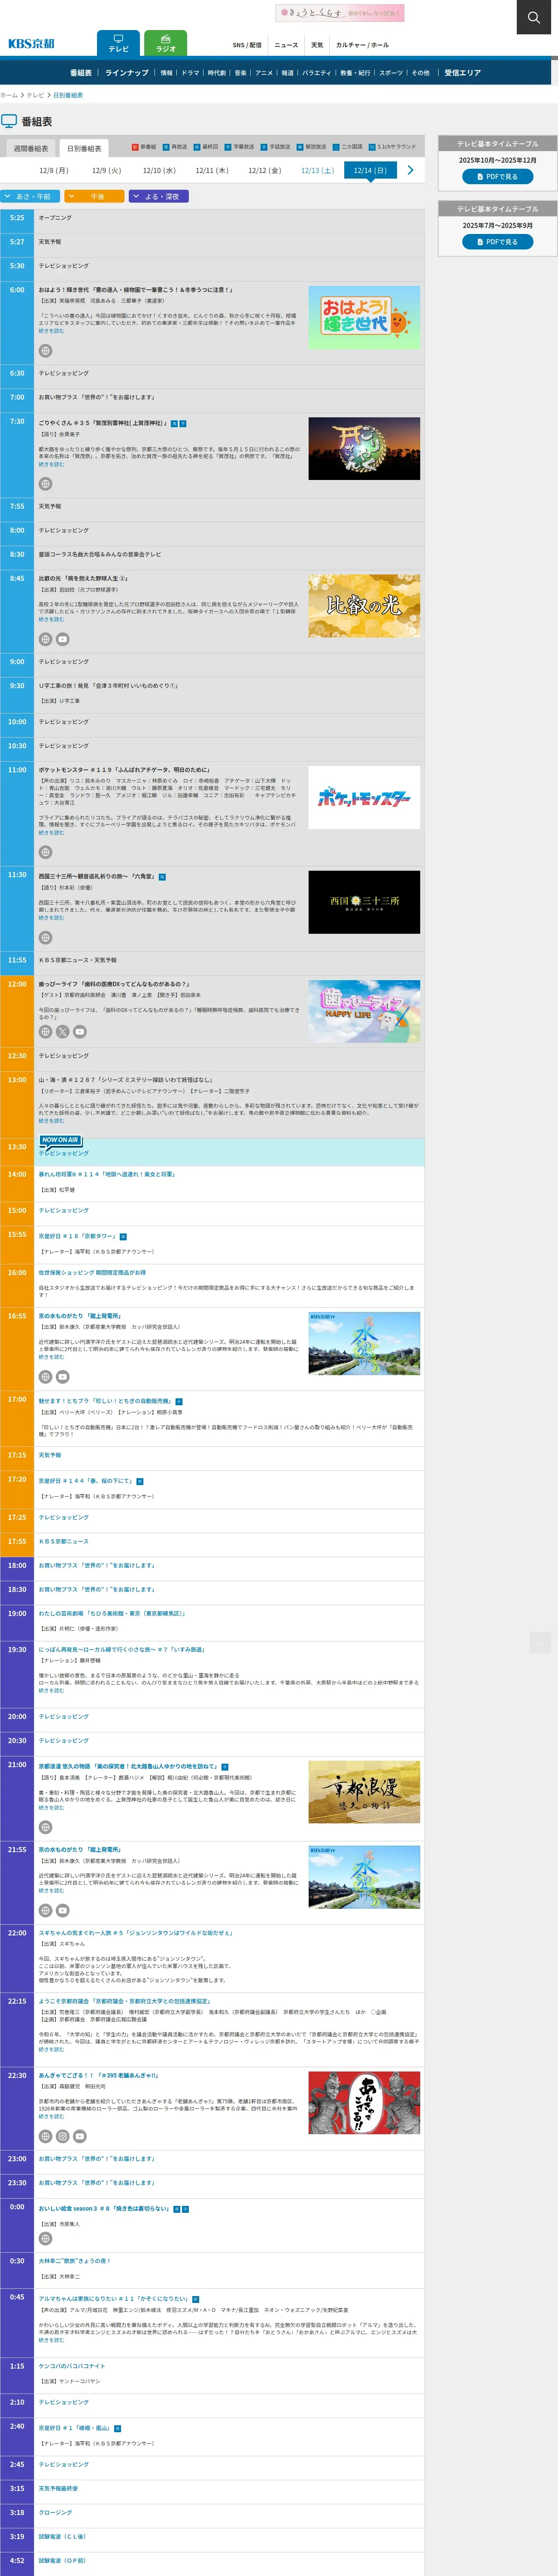Switch to the テレビ tab

click(x=118, y=44)
